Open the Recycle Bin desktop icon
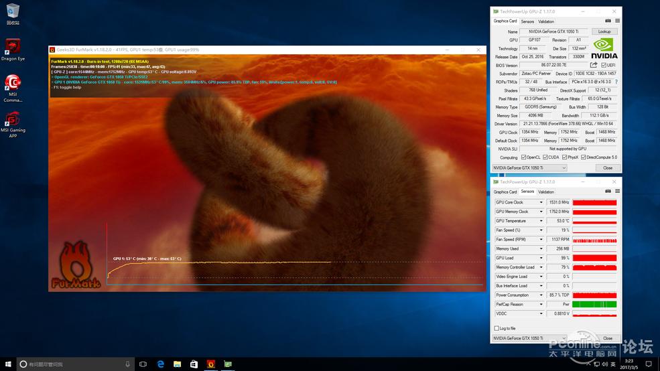 click(12, 11)
